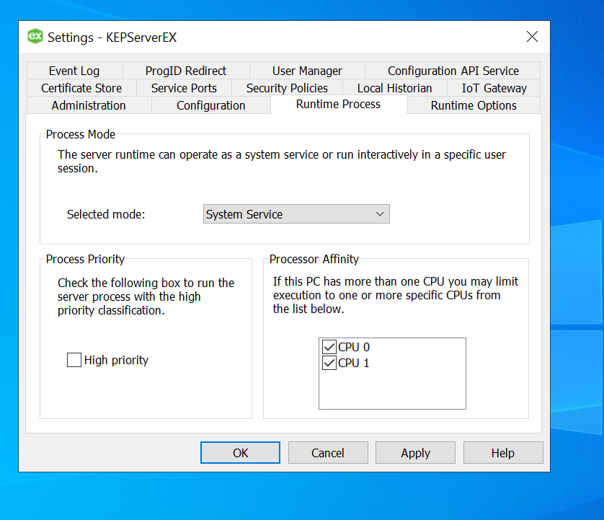Open the IoT Gateway tab
This screenshot has height=520, width=604.
(494, 88)
